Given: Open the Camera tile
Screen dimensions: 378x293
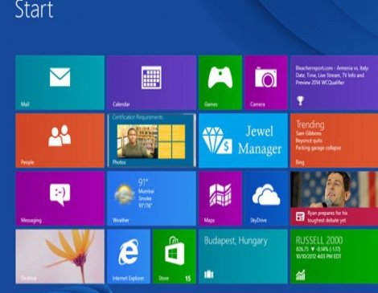Looking at the screenshot, I should point(266,83).
